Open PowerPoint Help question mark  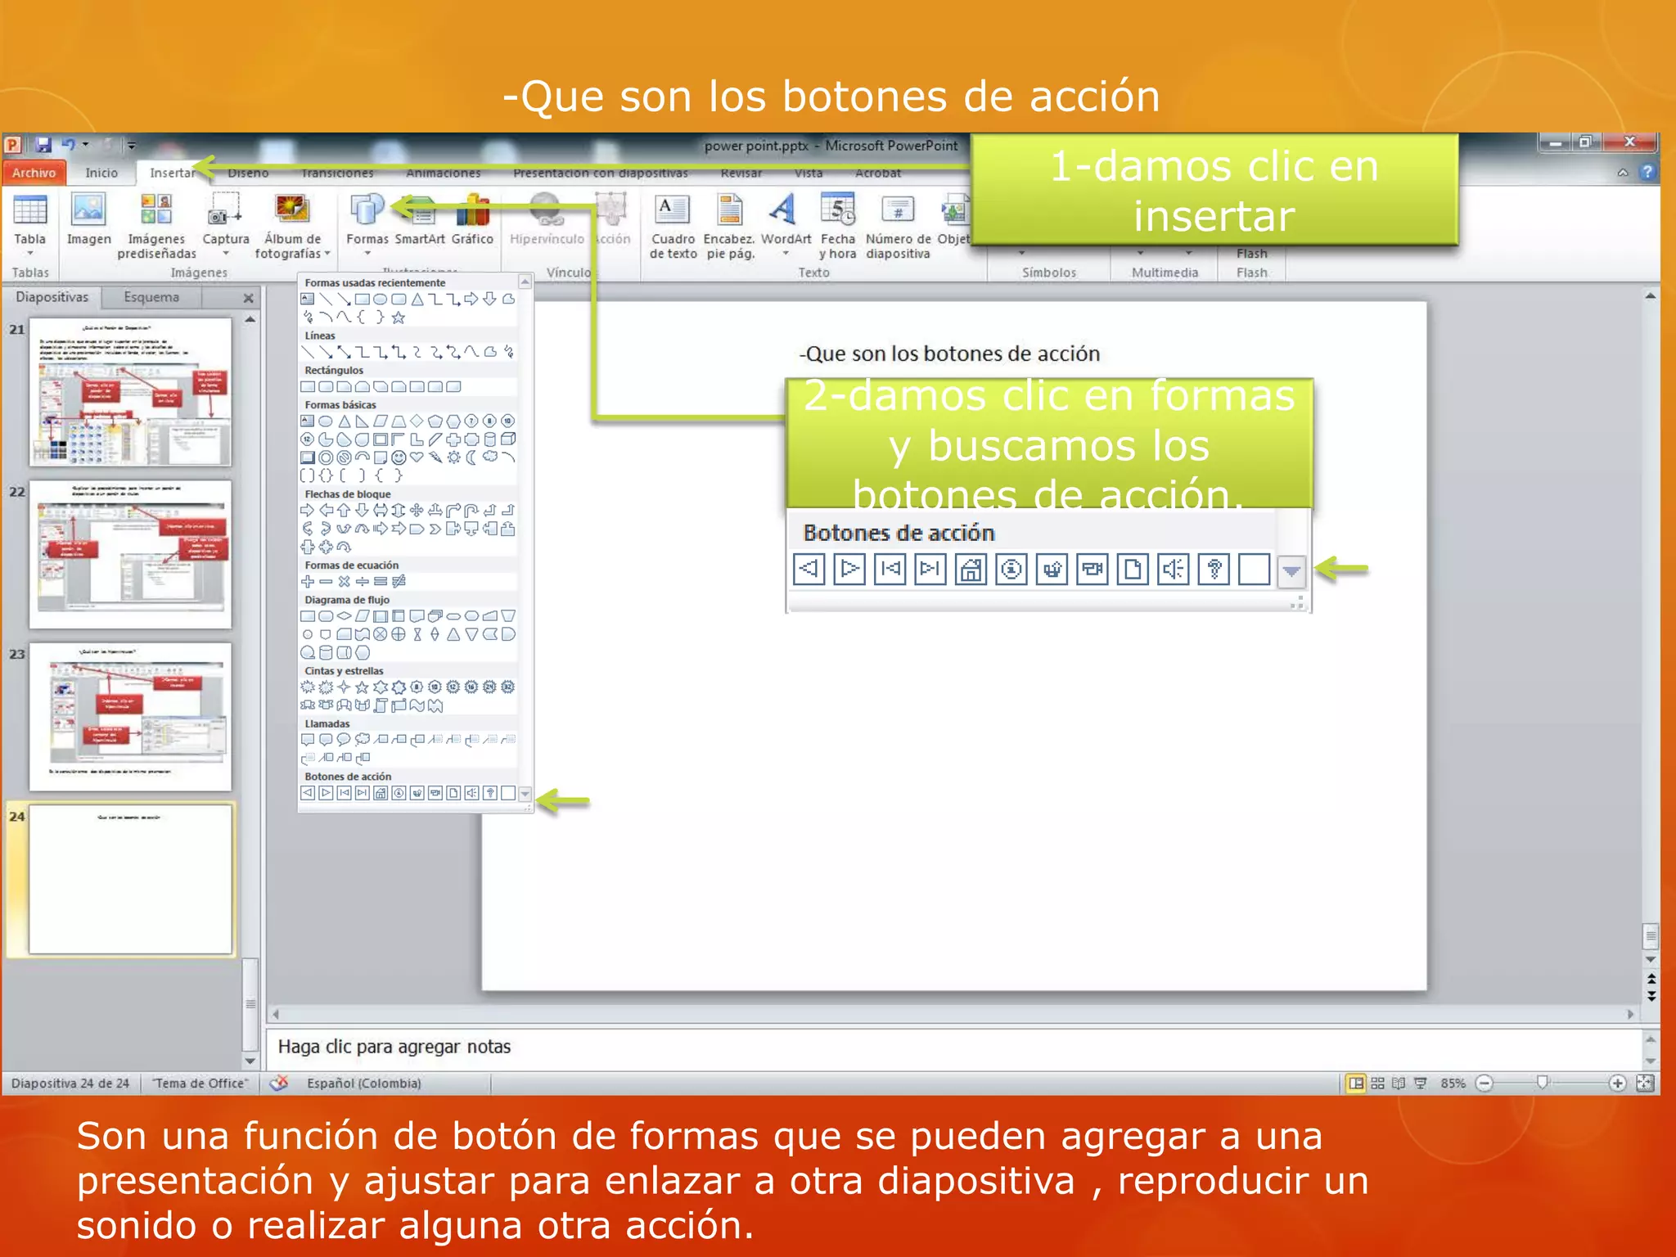coord(1647,172)
